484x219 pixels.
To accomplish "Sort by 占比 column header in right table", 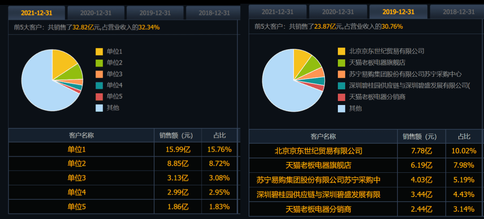I will [464, 136].
